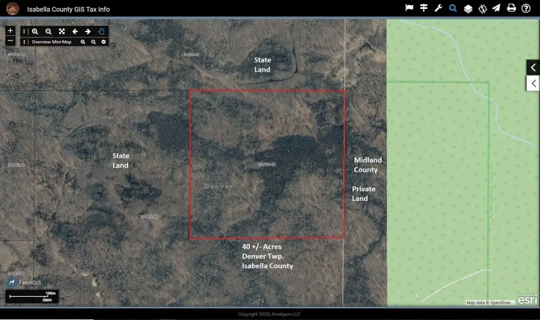Click the full extent arrows tool
Viewport: 540px width, 320px height.
point(62,31)
